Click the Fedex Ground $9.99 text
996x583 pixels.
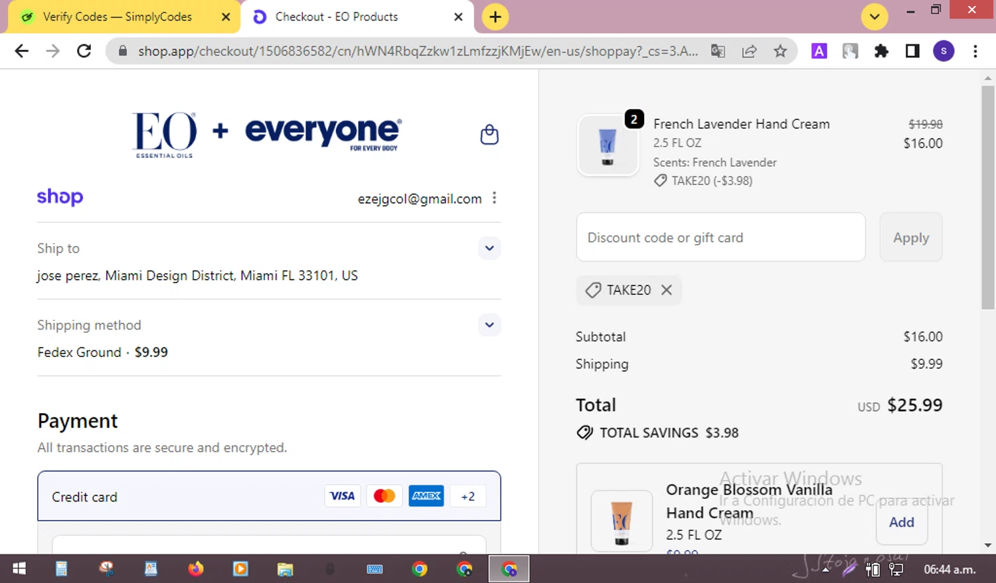[x=102, y=352]
